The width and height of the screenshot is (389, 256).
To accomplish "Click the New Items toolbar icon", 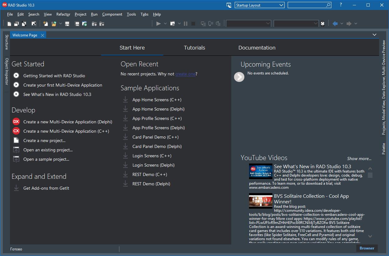I will (46, 24).
